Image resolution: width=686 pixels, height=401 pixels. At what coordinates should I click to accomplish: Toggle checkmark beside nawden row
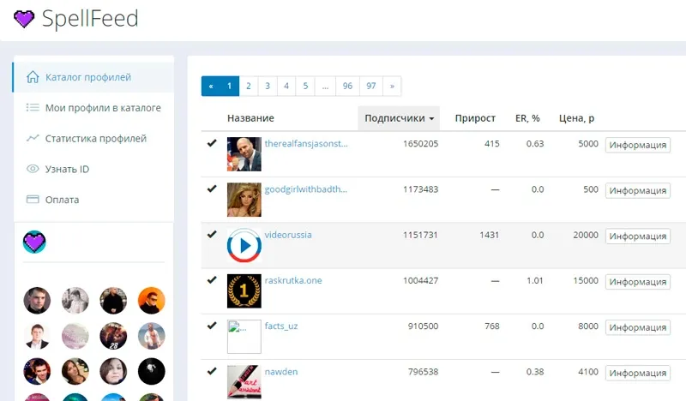pyautogui.click(x=212, y=371)
